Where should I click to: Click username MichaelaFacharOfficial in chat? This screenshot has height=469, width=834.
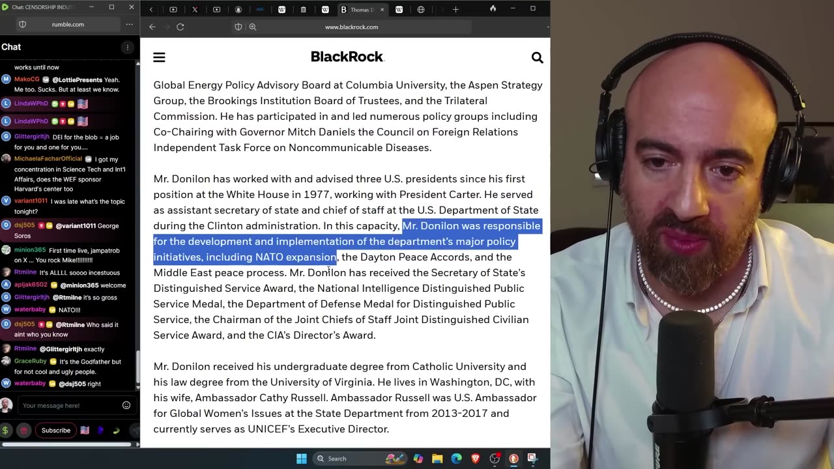click(x=48, y=159)
